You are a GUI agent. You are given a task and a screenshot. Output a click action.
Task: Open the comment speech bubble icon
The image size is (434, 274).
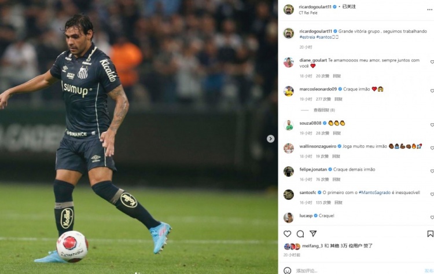pos(300,234)
